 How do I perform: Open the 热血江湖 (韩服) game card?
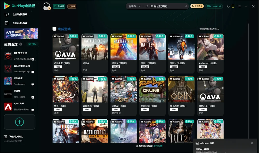pos(153,96)
